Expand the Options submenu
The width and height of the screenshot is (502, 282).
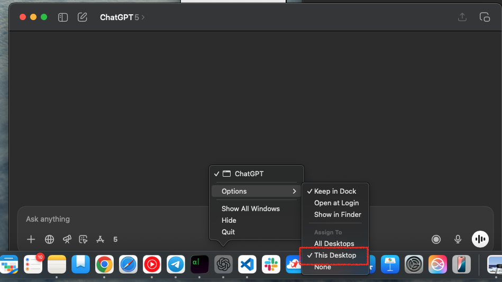click(x=257, y=191)
